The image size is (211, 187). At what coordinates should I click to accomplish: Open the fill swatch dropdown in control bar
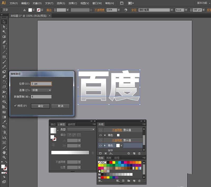[33, 10]
